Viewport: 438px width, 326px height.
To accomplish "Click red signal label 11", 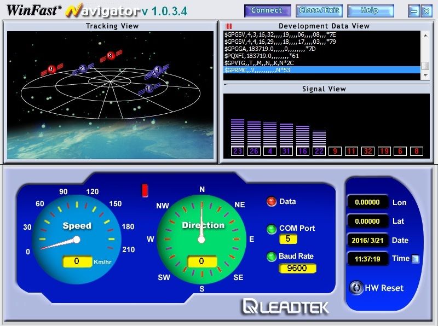I will [351, 151].
